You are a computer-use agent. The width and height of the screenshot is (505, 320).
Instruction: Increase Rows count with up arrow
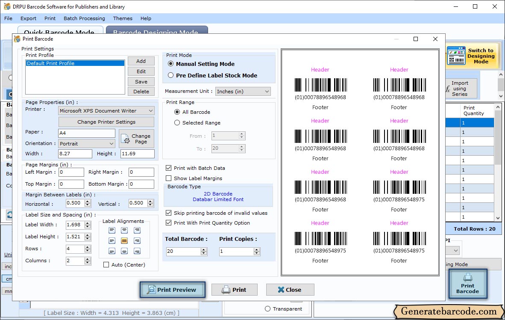click(87, 247)
